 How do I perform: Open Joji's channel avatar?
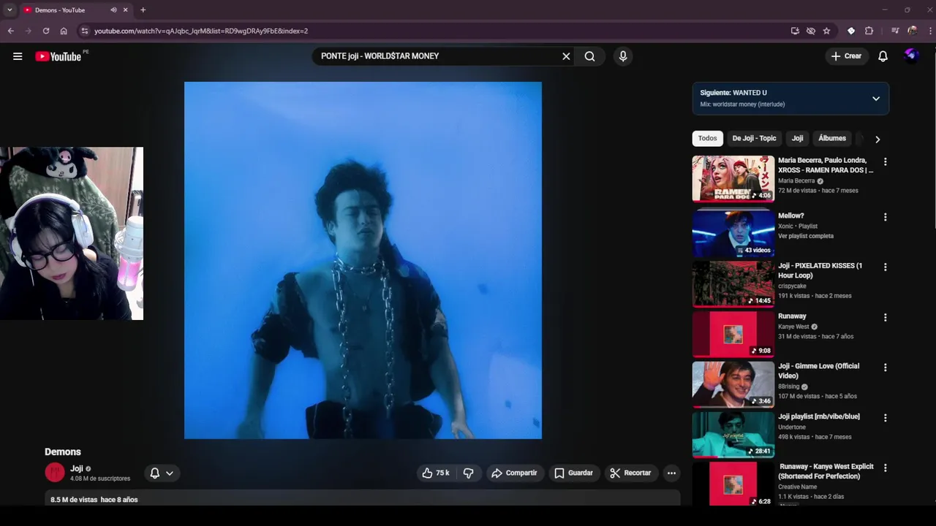(55, 473)
